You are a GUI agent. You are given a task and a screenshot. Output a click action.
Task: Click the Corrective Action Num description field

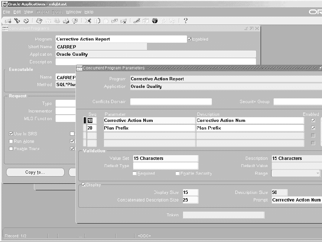pos(250,120)
